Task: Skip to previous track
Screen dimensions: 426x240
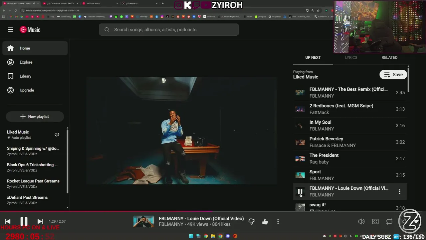Action: (8, 221)
